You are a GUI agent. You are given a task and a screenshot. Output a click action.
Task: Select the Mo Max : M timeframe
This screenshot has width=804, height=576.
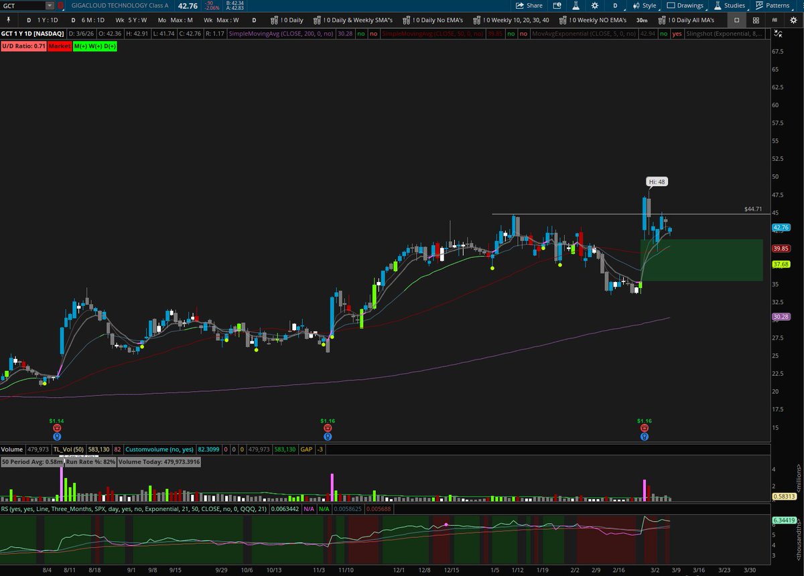[176, 20]
